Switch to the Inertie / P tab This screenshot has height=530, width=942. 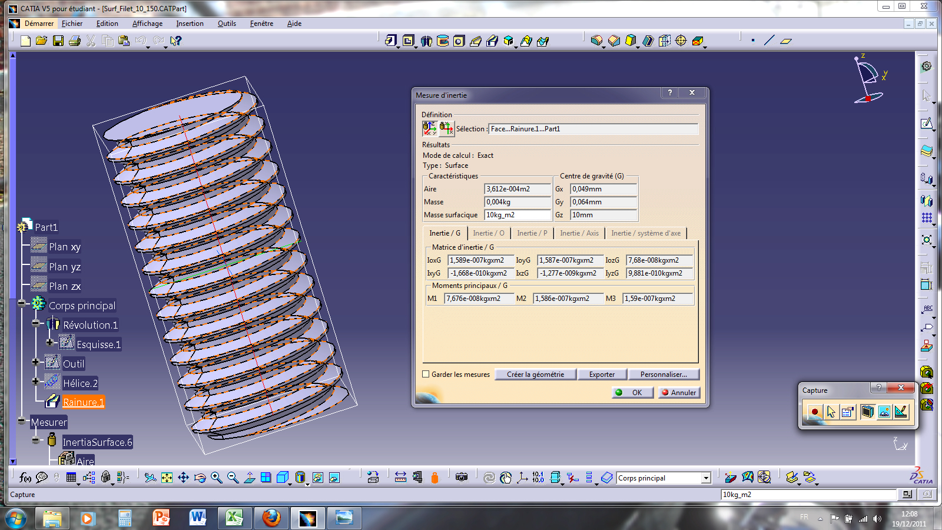pyautogui.click(x=532, y=233)
